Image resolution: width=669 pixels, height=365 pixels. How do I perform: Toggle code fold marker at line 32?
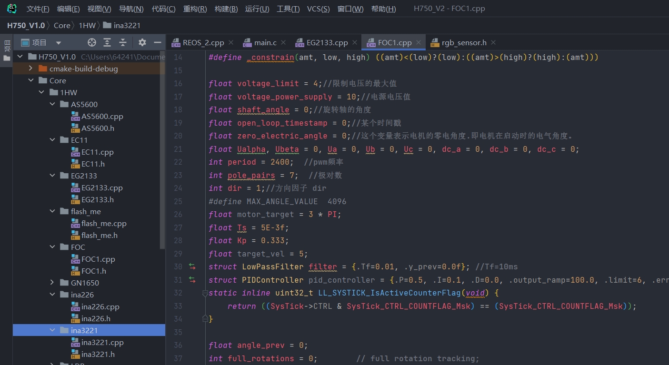click(x=205, y=293)
